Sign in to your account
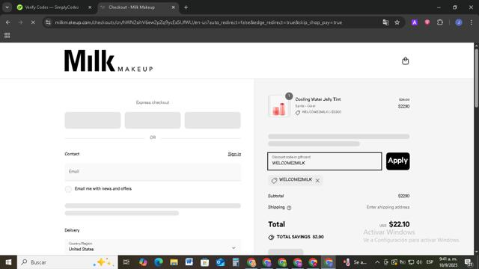The height and width of the screenshot is (269, 479). pyautogui.click(x=234, y=154)
